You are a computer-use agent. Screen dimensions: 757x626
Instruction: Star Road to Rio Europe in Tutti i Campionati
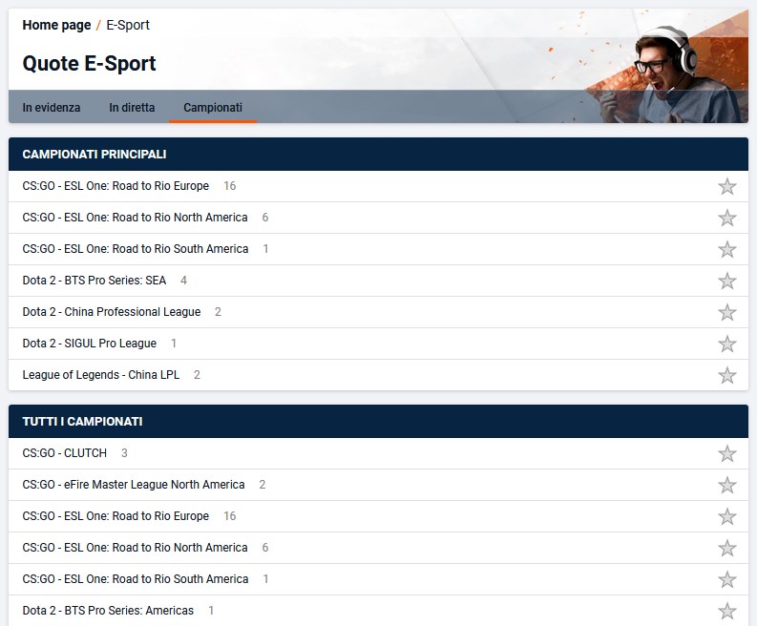click(726, 516)
